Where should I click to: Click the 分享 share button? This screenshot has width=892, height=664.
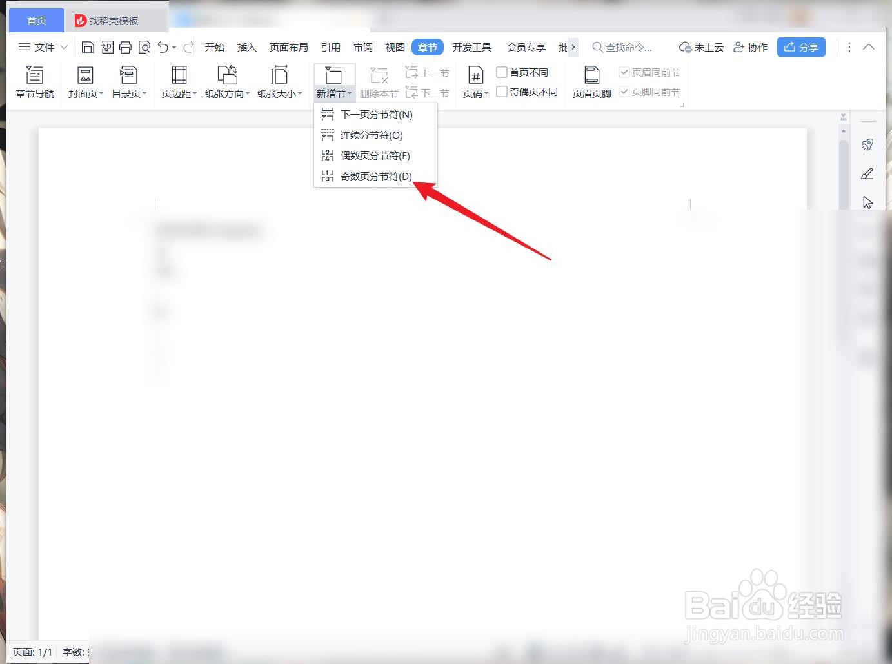point(801,46)
